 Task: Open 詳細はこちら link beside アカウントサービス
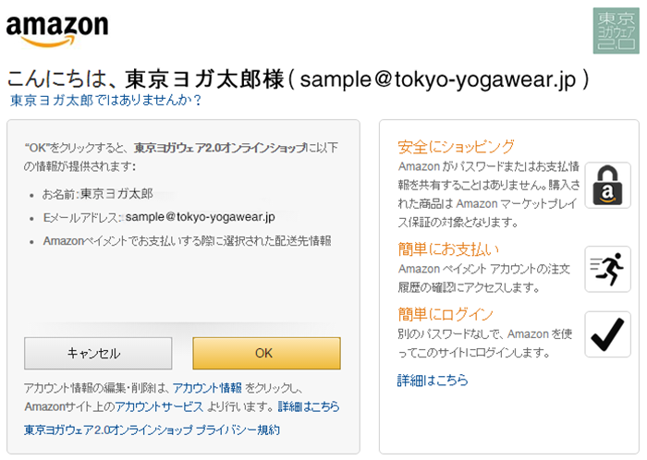(x=309, y=406)
